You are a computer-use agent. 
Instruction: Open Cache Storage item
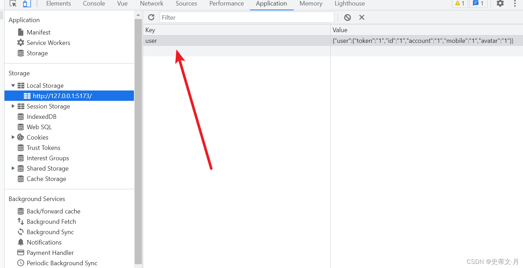click(46, 179)
